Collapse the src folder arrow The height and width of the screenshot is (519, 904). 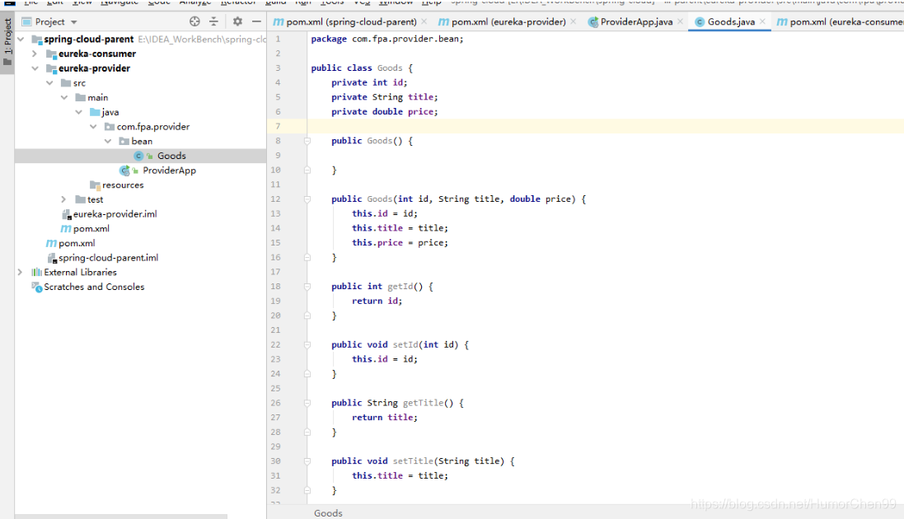(x=49, y=83)
